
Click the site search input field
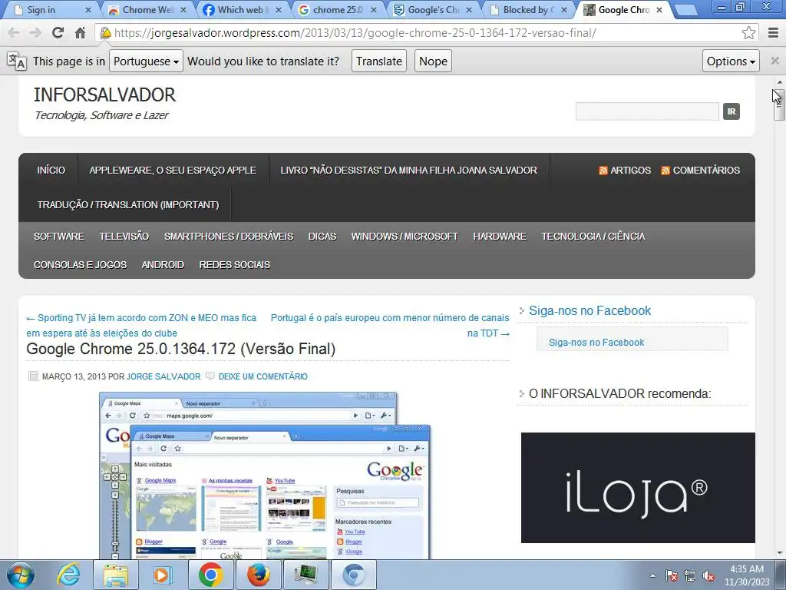pos(647,111)
